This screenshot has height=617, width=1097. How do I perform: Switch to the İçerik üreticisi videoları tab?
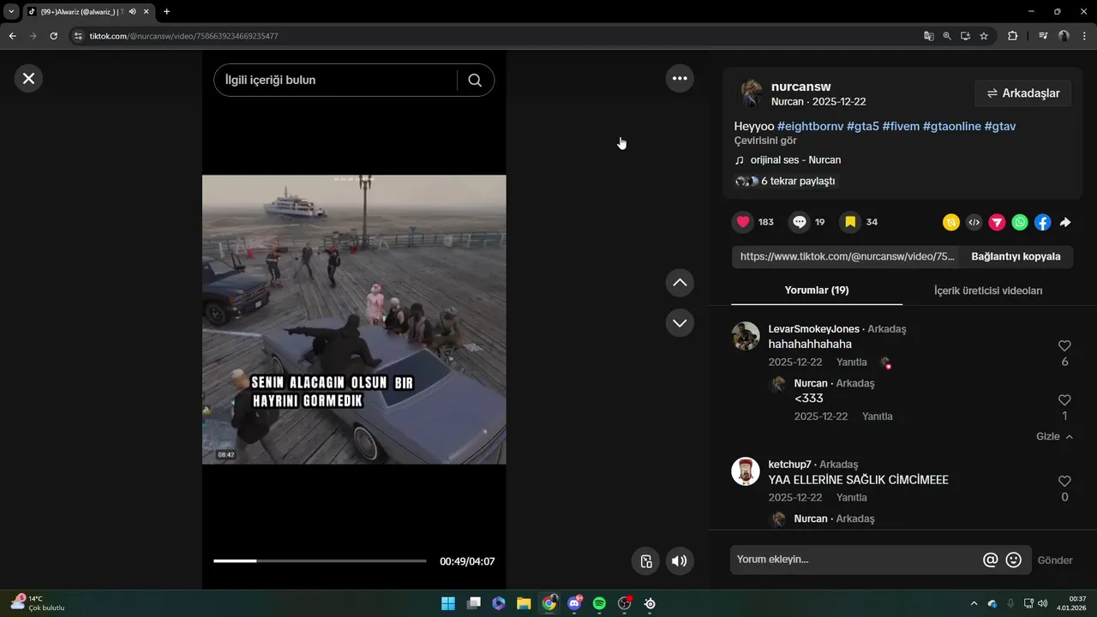coord(988,291)
